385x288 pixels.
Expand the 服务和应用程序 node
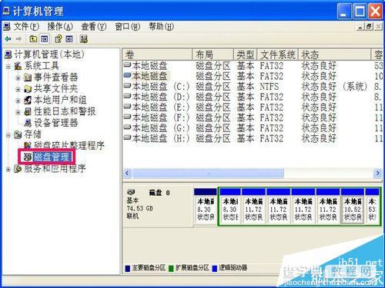pyautogui.click(x=8, y=169)
